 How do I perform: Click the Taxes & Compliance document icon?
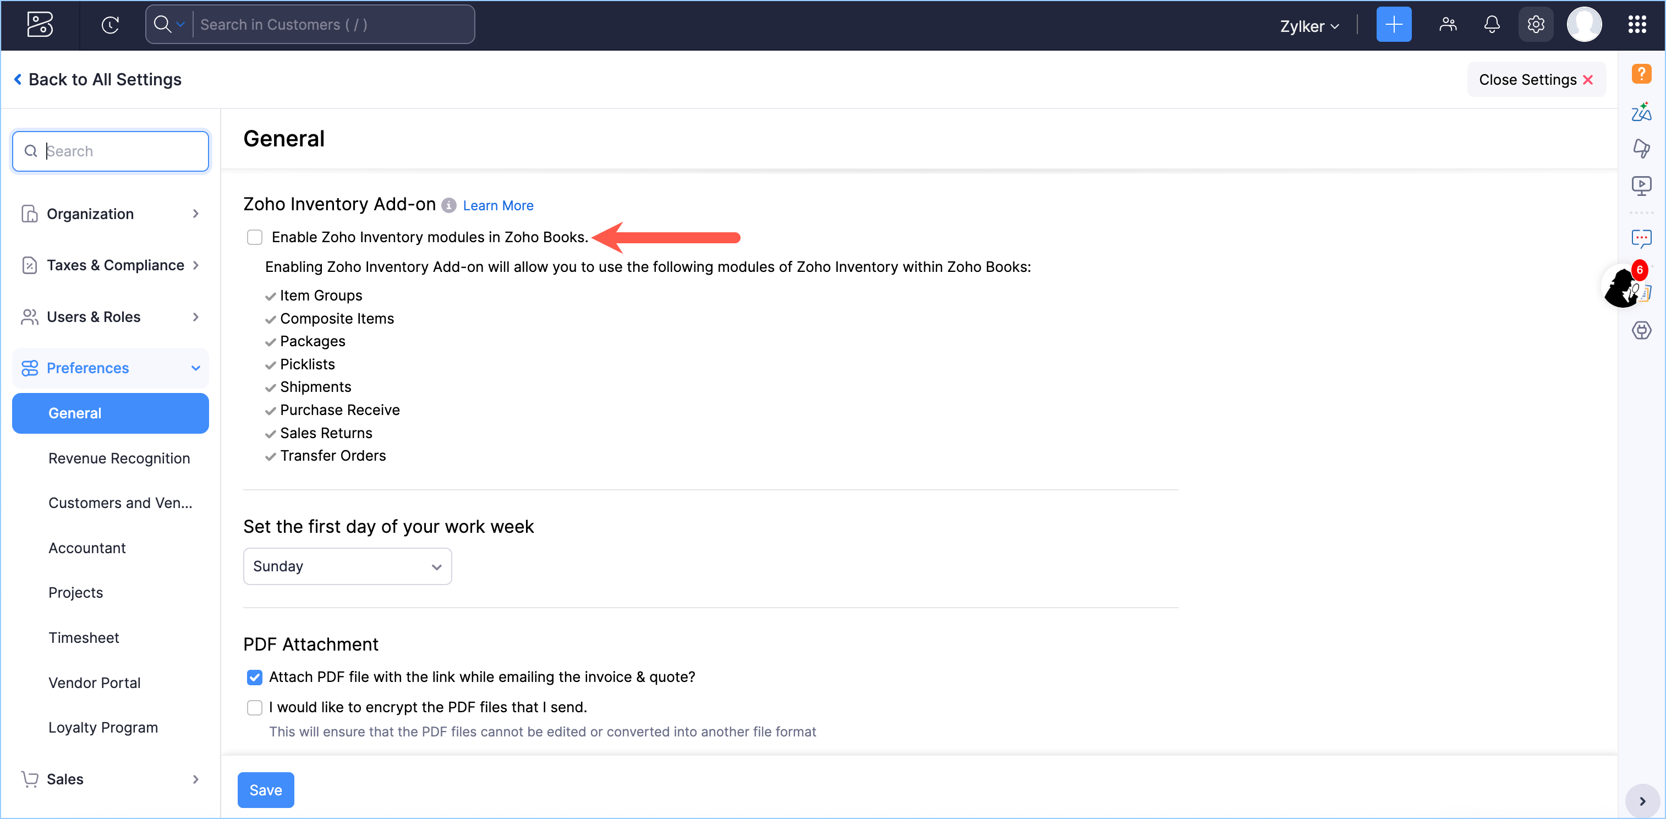click(x=29, y=265)
